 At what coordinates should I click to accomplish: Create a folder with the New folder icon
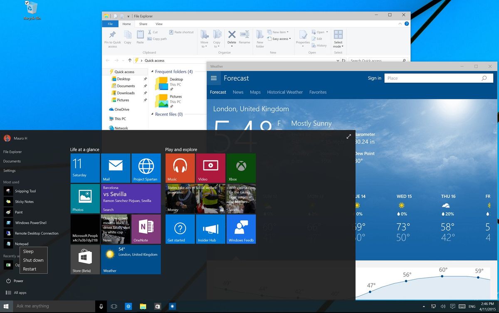pos(260,38)
